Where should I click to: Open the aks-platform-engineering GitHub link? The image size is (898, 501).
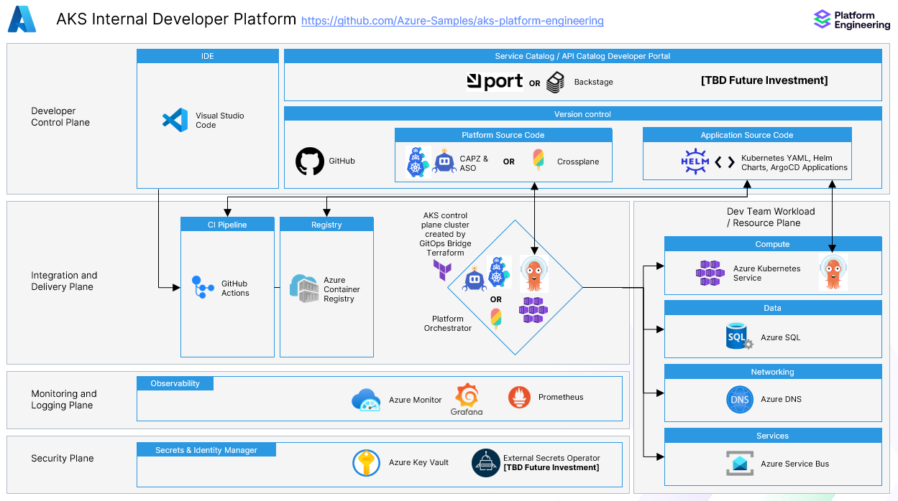coord(452,21)
